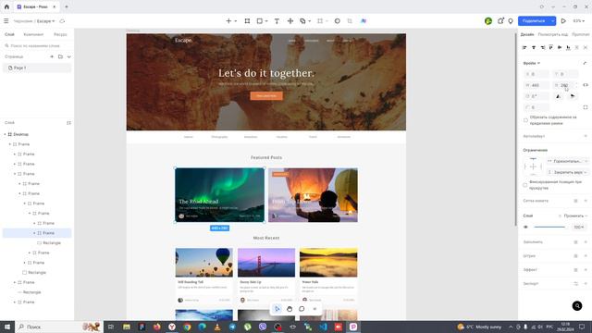Open vertical constraint dropdown

pyautogui.click(x=568, y=172)
